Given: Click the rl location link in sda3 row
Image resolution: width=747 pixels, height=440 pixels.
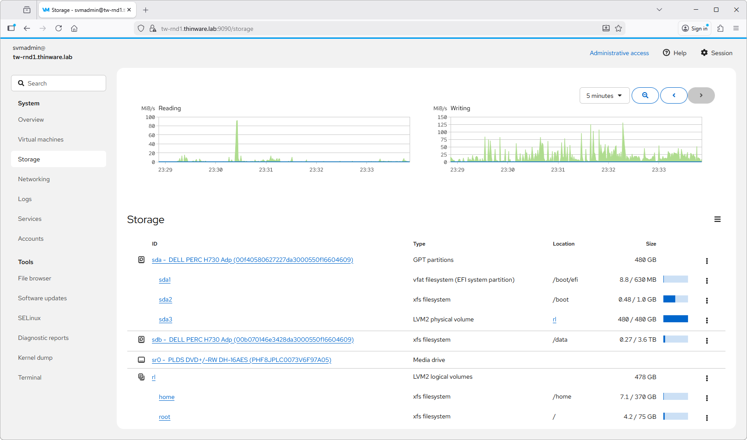Looking at the screenshot, I should click(x=555, y=319).
